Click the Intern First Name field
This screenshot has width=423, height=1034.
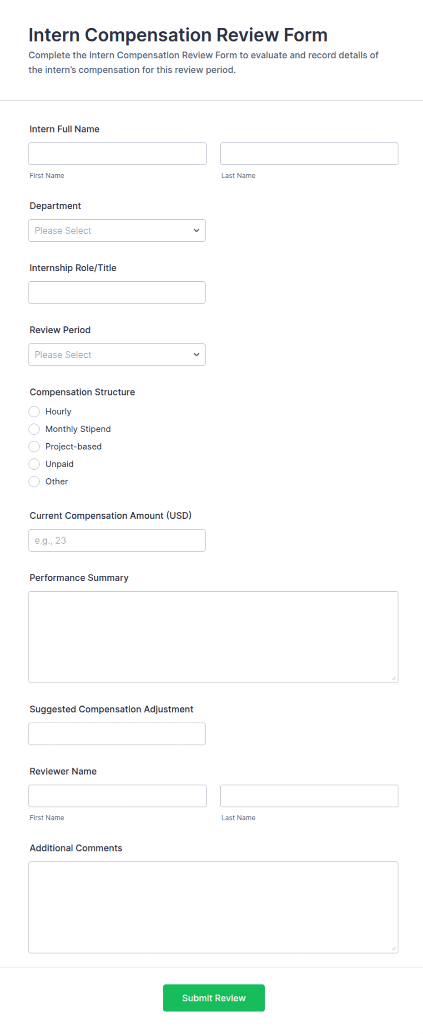tap(117, 154)
